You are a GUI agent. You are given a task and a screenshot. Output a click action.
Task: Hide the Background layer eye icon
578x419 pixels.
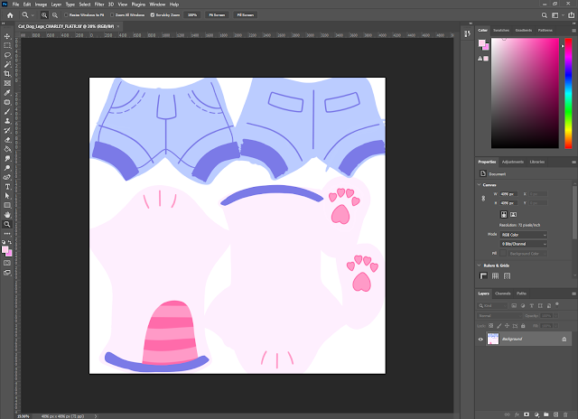[x=480, y=339]
